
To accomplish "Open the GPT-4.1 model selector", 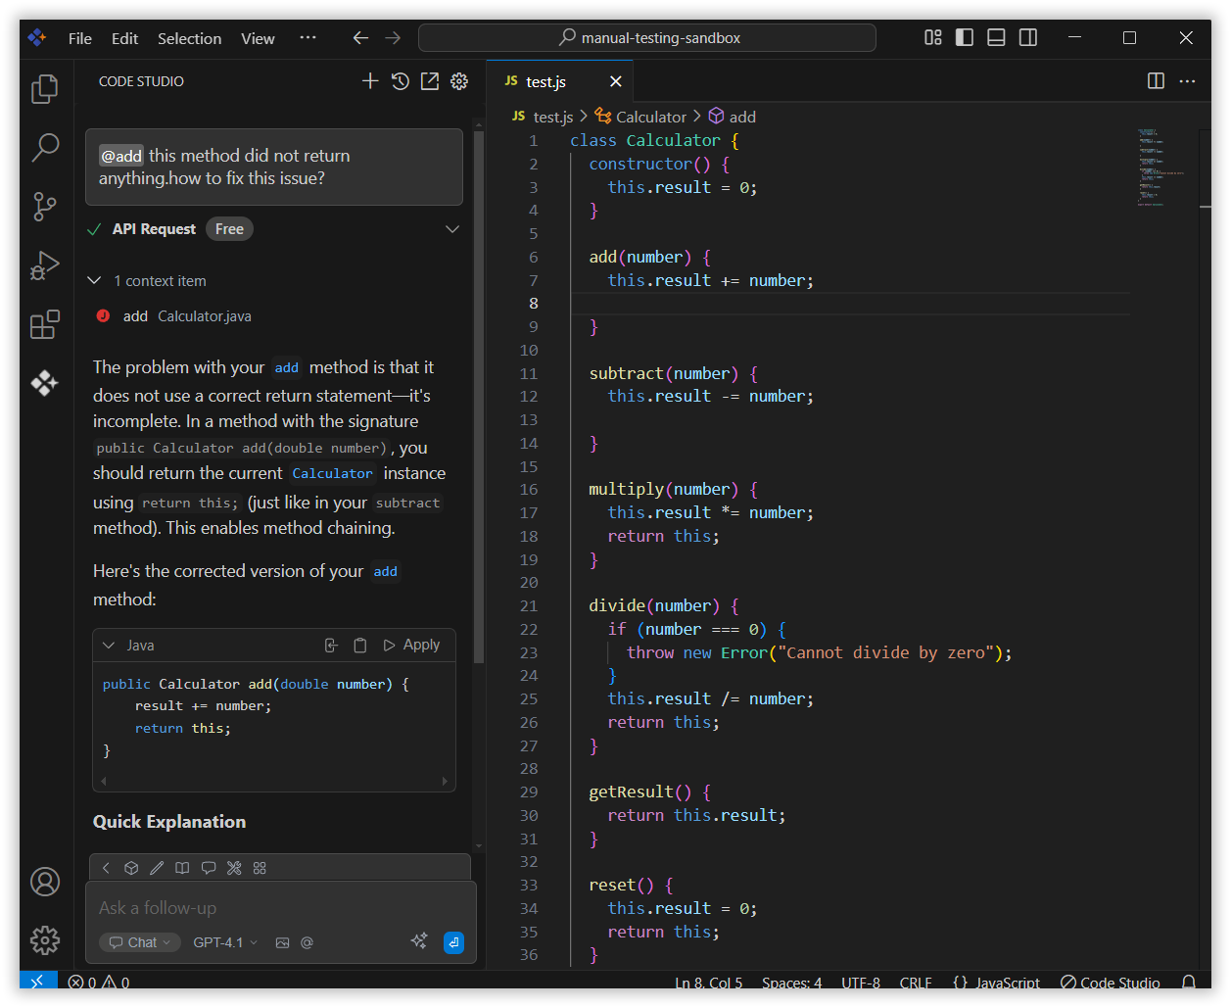I will 225,942.
